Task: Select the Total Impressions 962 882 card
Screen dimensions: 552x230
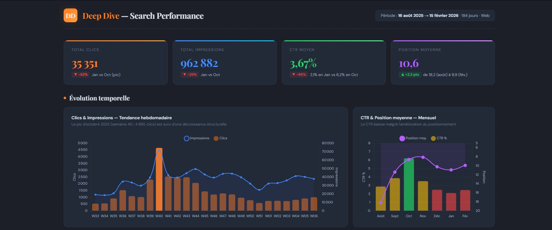Action: point(224,63)
